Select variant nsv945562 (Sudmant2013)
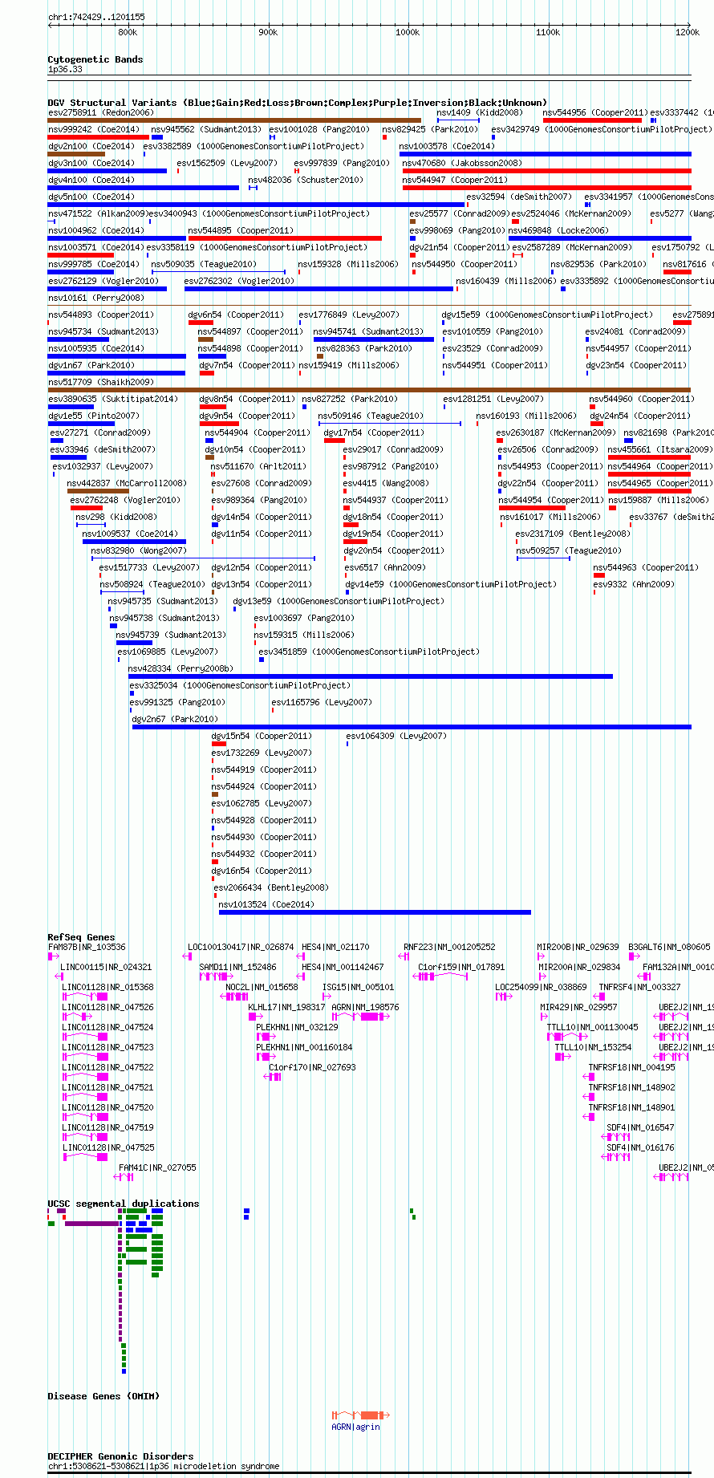714x1478 pixels. [x=206, y=129]
